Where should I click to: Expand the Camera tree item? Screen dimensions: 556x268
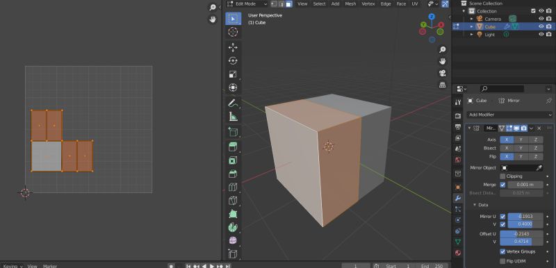[472, 19]
